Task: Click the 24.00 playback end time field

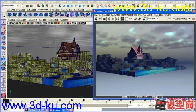Action: pyautogui.click(x=132, y=106)
